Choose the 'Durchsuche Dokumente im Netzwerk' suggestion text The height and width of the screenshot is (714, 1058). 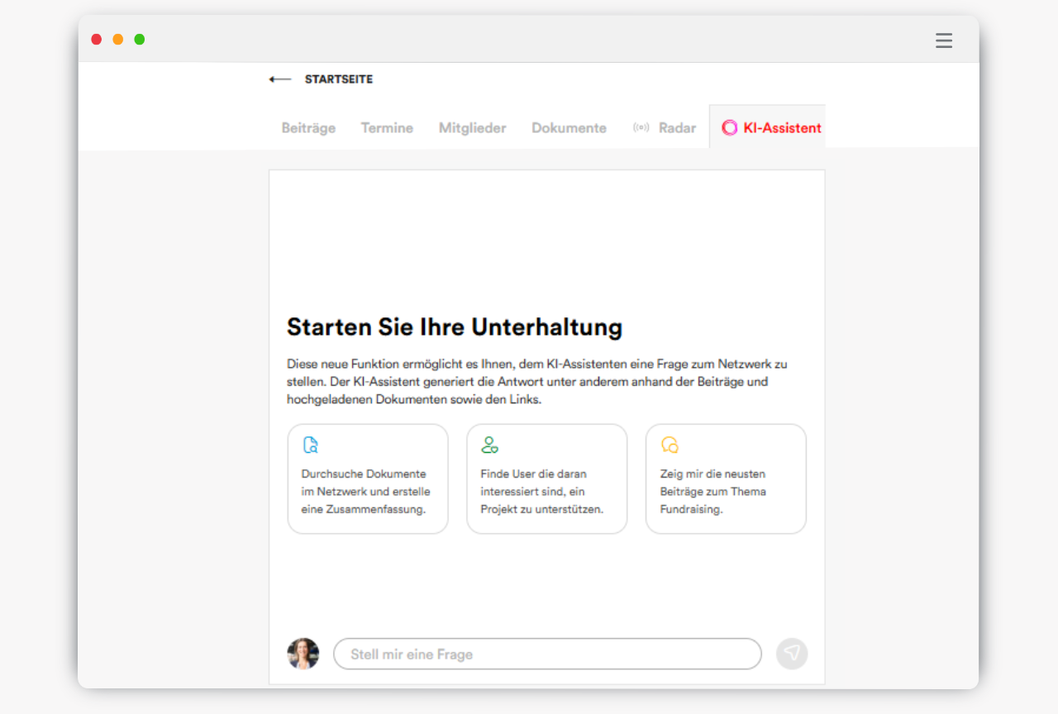(365, 492)
